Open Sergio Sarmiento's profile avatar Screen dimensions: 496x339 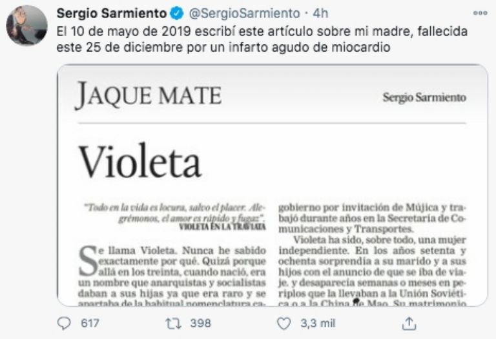[x=26, y=26]
